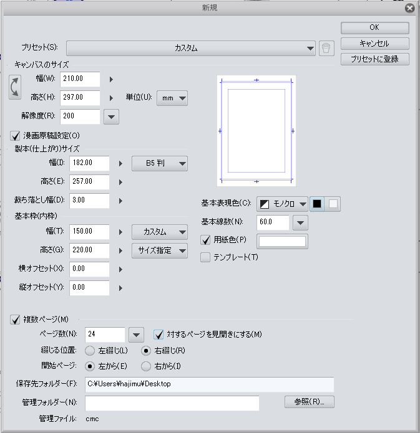
Task: Delete preset using trash can icon
Action: (x=326, y=49)
